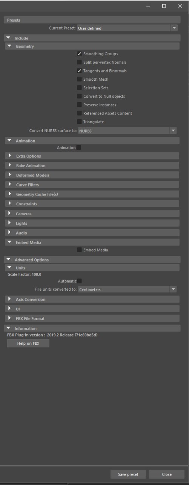Check the Triangulate option

[x=79, y=122]
